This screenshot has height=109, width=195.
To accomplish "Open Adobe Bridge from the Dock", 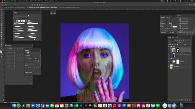I will [x=90, y=106].
